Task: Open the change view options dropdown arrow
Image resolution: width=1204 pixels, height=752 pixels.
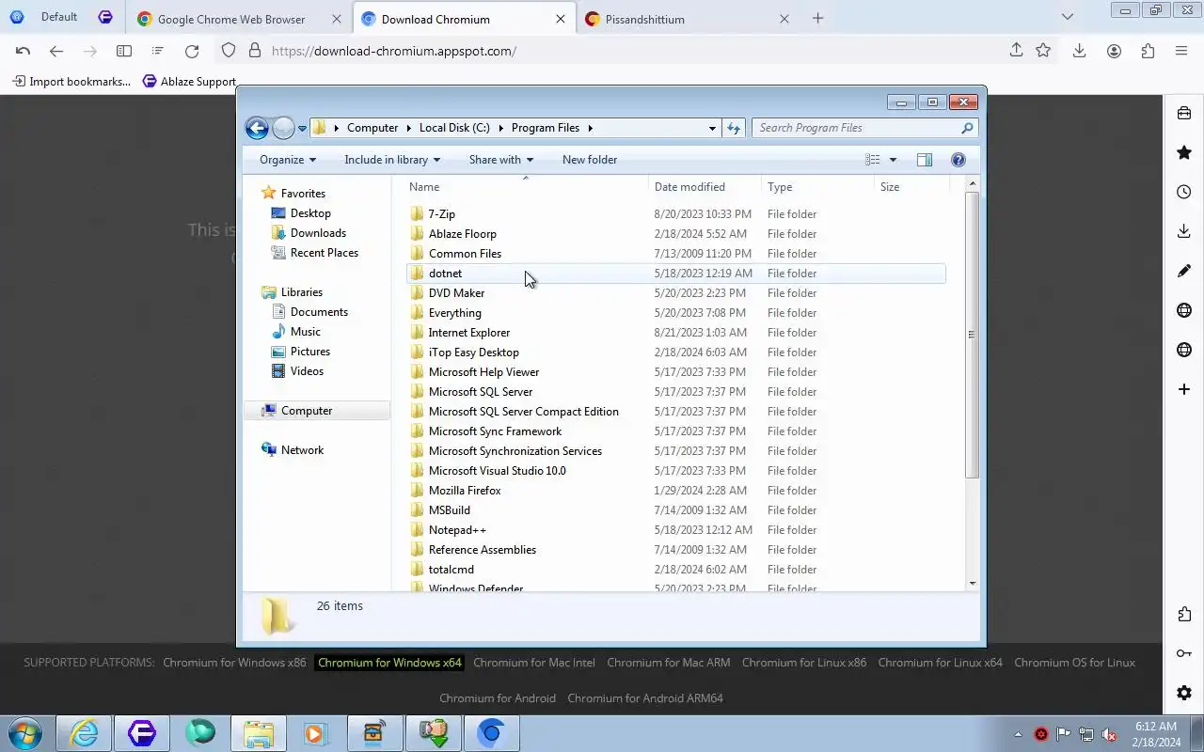Action: point(893,160)
